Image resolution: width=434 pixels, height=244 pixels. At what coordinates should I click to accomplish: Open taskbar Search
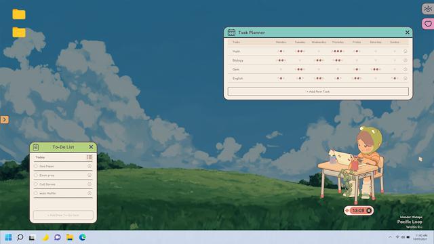click(20, 237)
